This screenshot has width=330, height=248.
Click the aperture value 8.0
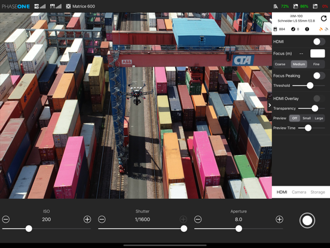click(239, 219)
